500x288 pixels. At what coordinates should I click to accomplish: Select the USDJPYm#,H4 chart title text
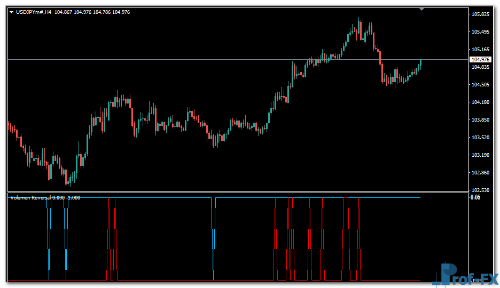coord(34,12)
